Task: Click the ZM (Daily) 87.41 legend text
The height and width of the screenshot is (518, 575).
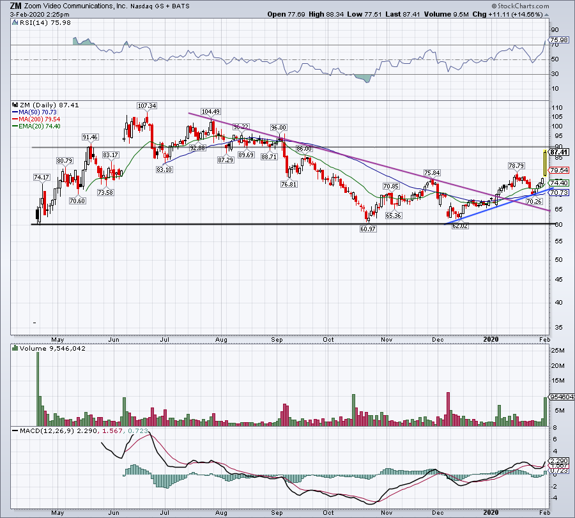Action: [x=49, y=105]
